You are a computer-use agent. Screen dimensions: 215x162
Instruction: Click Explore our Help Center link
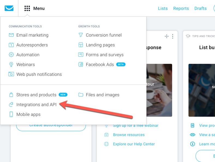pyautogui.click(x=134, y=144)
